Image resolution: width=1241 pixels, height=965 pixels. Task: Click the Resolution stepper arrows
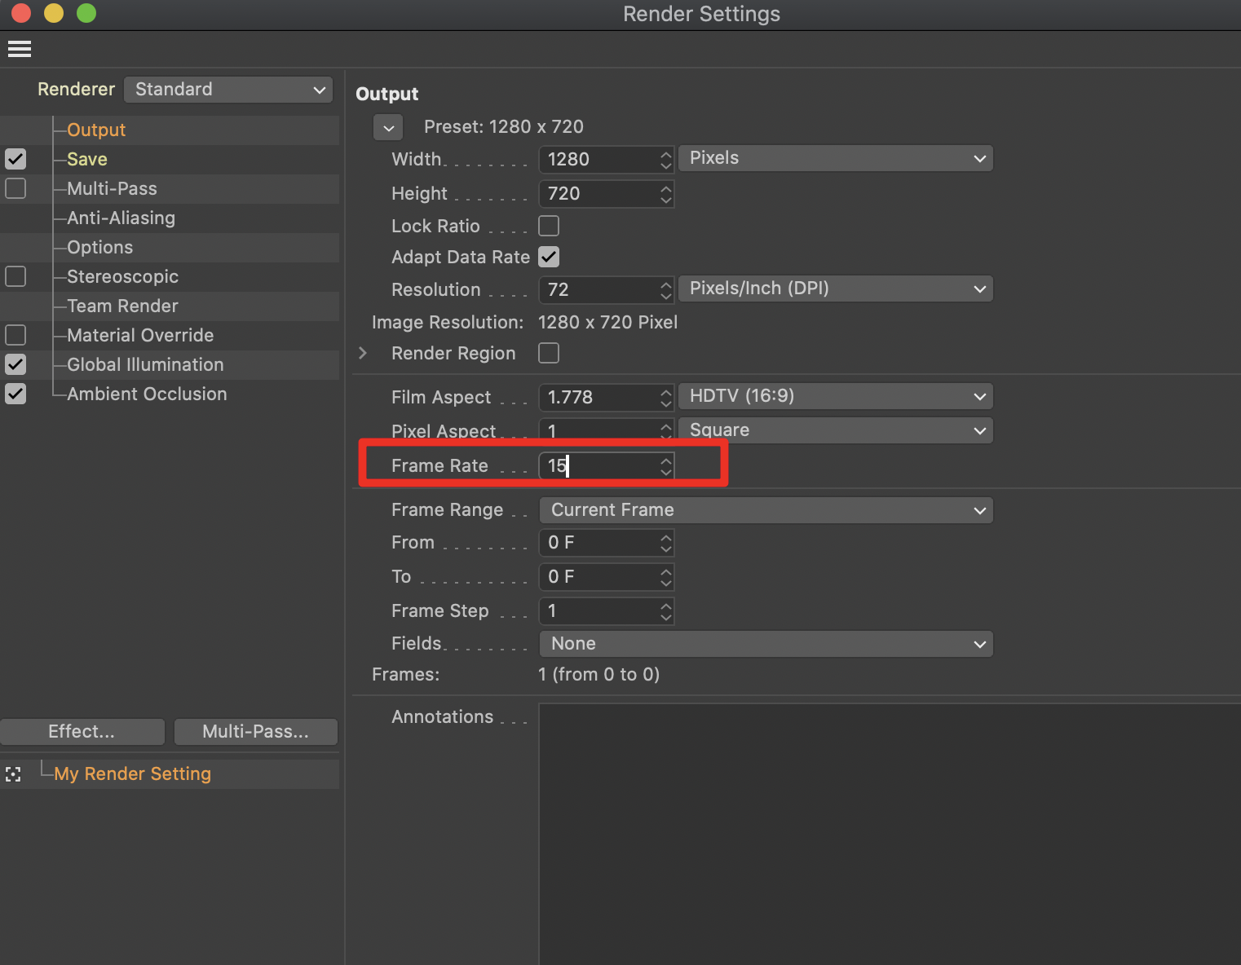(666, 290)
